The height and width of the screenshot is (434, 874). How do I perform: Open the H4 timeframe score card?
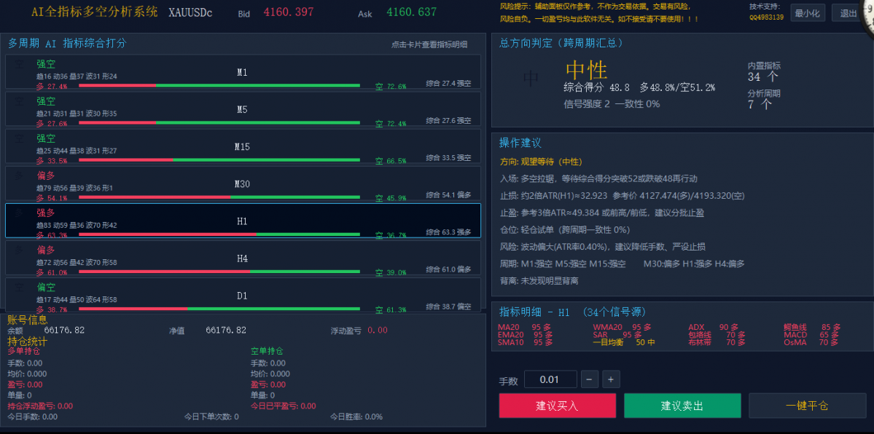click(243, 257)
